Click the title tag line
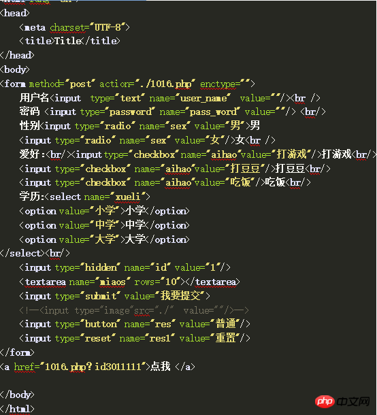 [x=69, y=41]
